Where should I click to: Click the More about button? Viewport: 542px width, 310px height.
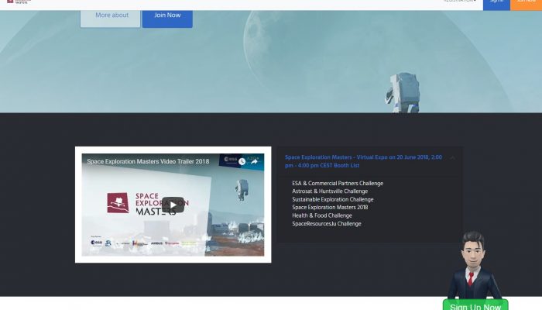[x=111, y=15]
